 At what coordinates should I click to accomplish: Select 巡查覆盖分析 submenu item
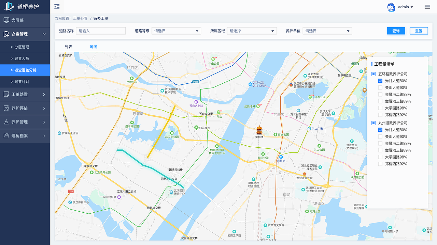tap(25, 70)
